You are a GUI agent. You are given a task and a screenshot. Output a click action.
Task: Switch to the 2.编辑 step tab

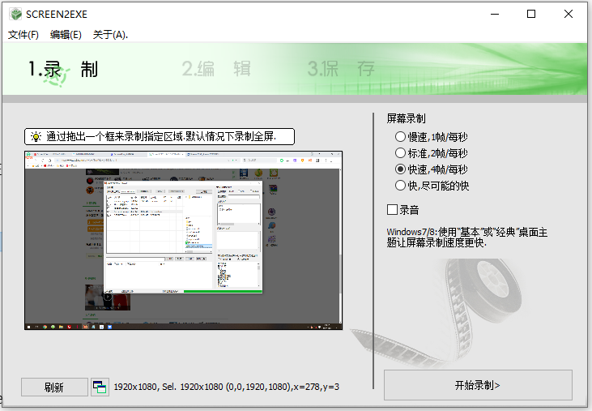point(216,69)
